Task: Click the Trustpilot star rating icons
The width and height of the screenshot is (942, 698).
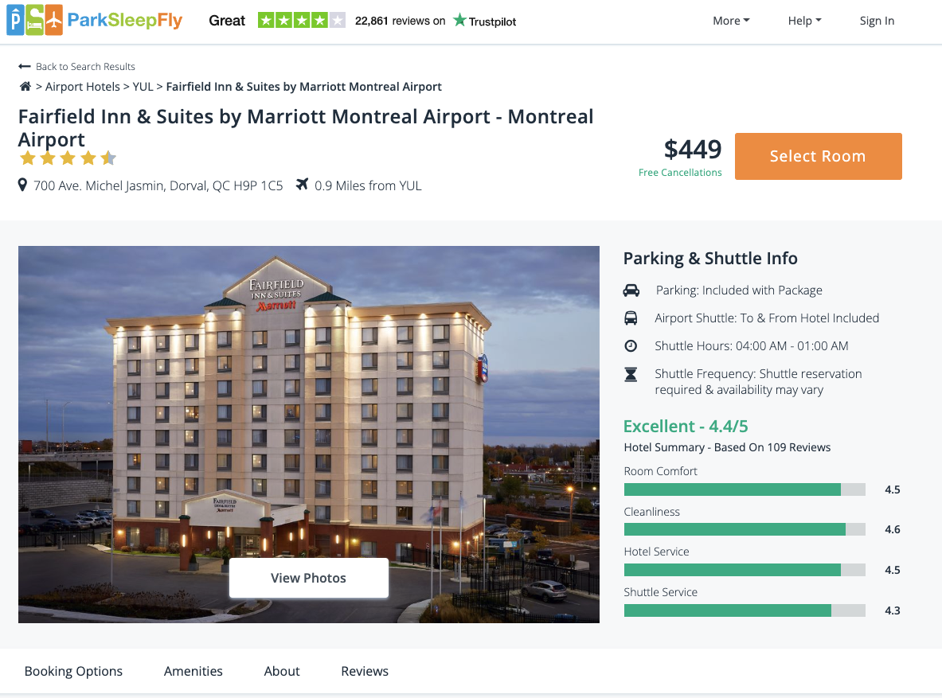Action: pos(301,21)
